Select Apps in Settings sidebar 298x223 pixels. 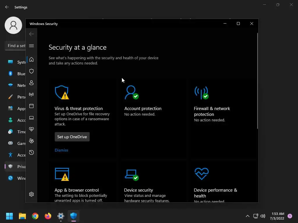click(15, 109)
